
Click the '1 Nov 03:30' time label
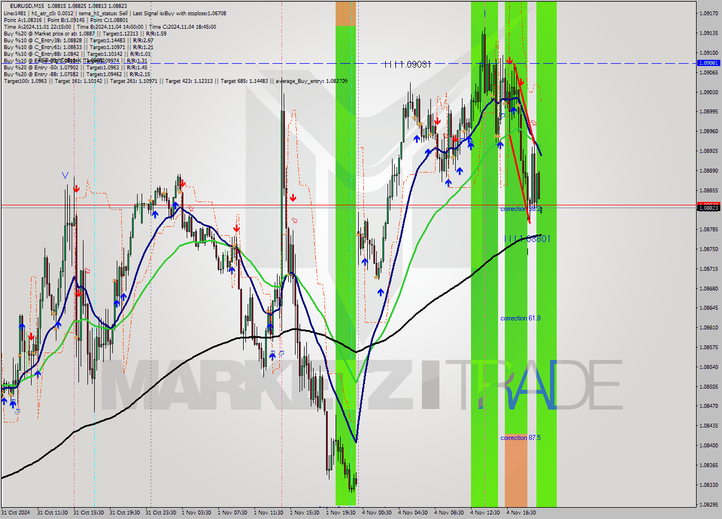click(196, 513)
